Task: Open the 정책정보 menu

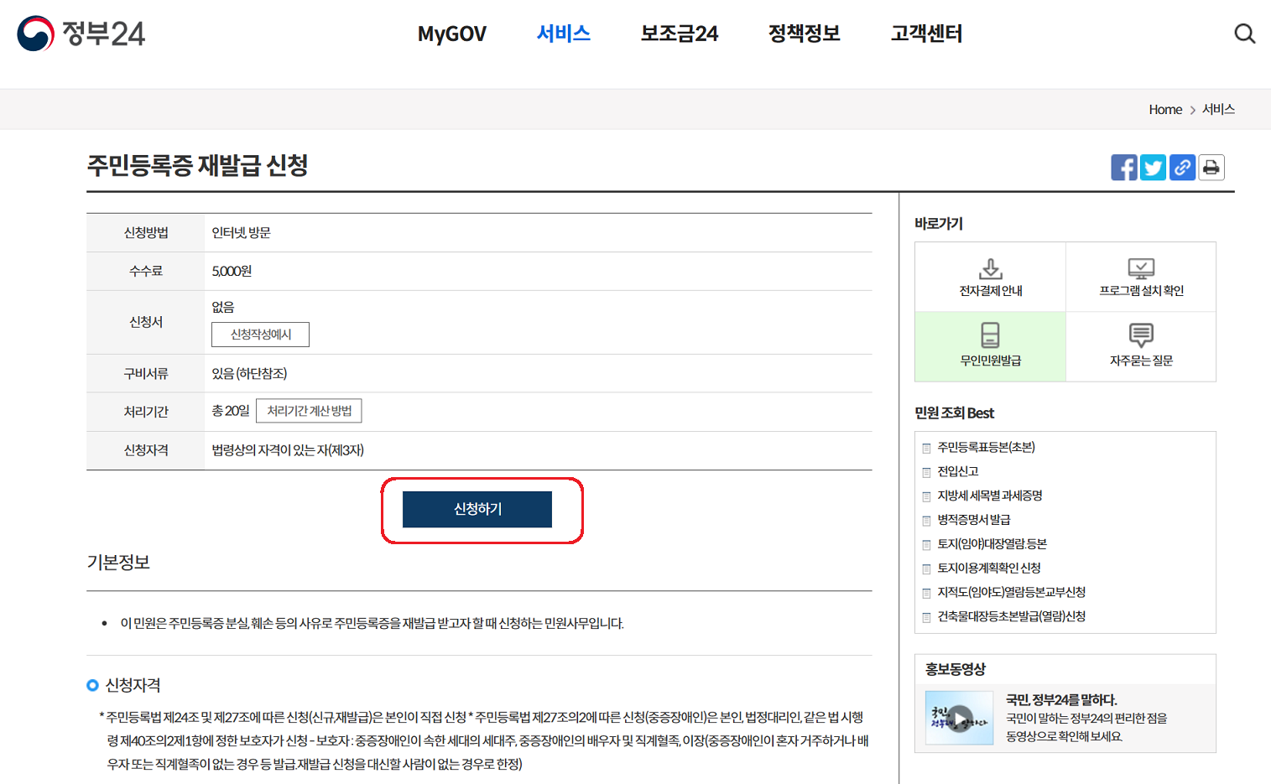Action: click(803, 34)
